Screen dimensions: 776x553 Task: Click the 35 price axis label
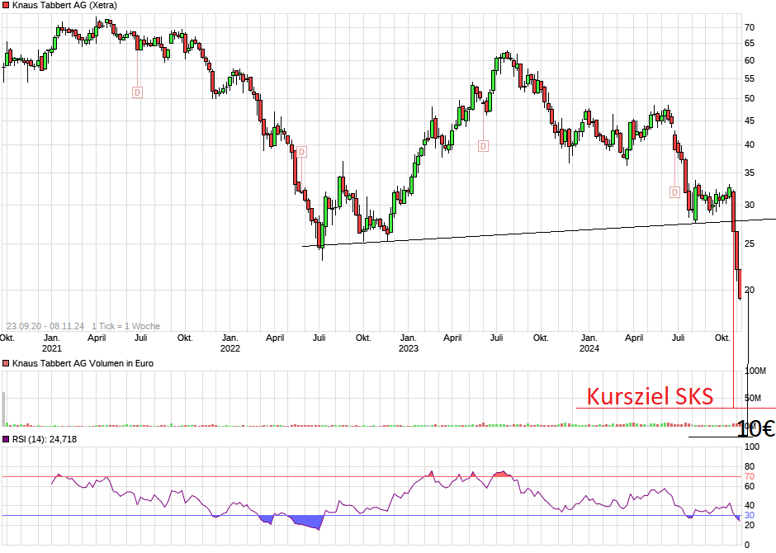coord(750,173)
